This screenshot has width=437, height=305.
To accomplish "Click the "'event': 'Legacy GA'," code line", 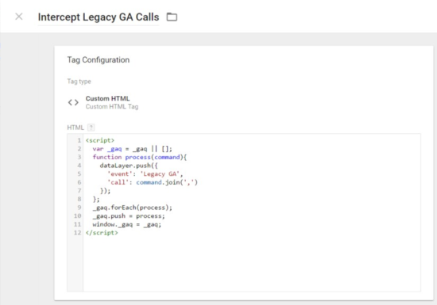I will [x=145, y=173].
